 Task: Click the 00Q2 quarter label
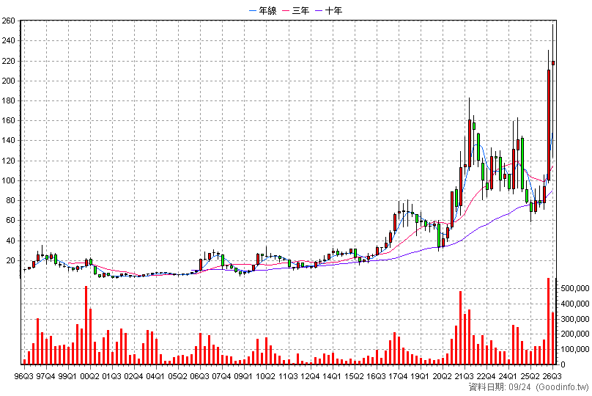click(x=90, y=377)
